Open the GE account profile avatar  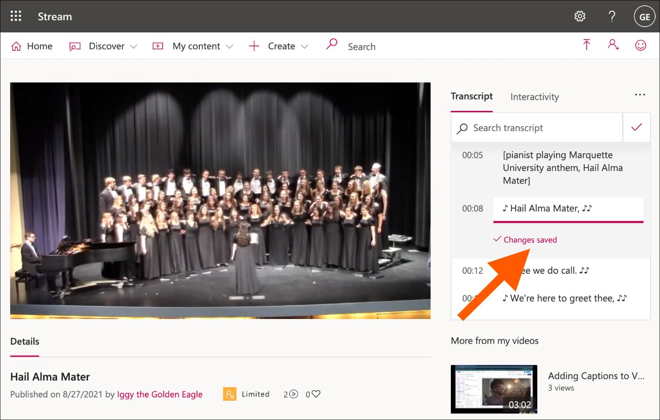click(644, 17)
